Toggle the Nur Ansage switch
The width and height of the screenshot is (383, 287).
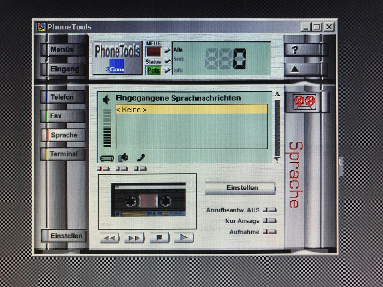click(x=270, y=221)
